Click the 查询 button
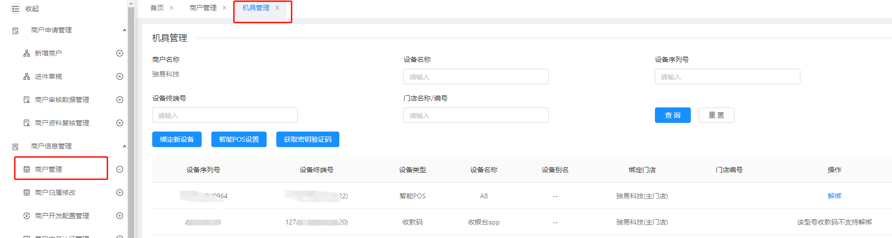The width and height of the screenshot is (892, 238). coord(673,115)
